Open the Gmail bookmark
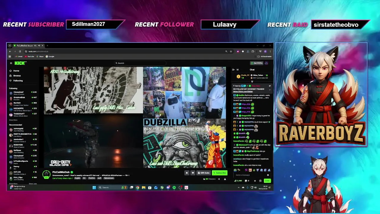380x214 pixels. [x=19, y=56]
